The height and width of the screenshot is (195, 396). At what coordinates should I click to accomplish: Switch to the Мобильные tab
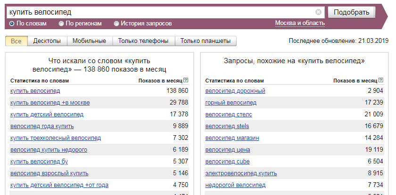(x=90, y=41)
